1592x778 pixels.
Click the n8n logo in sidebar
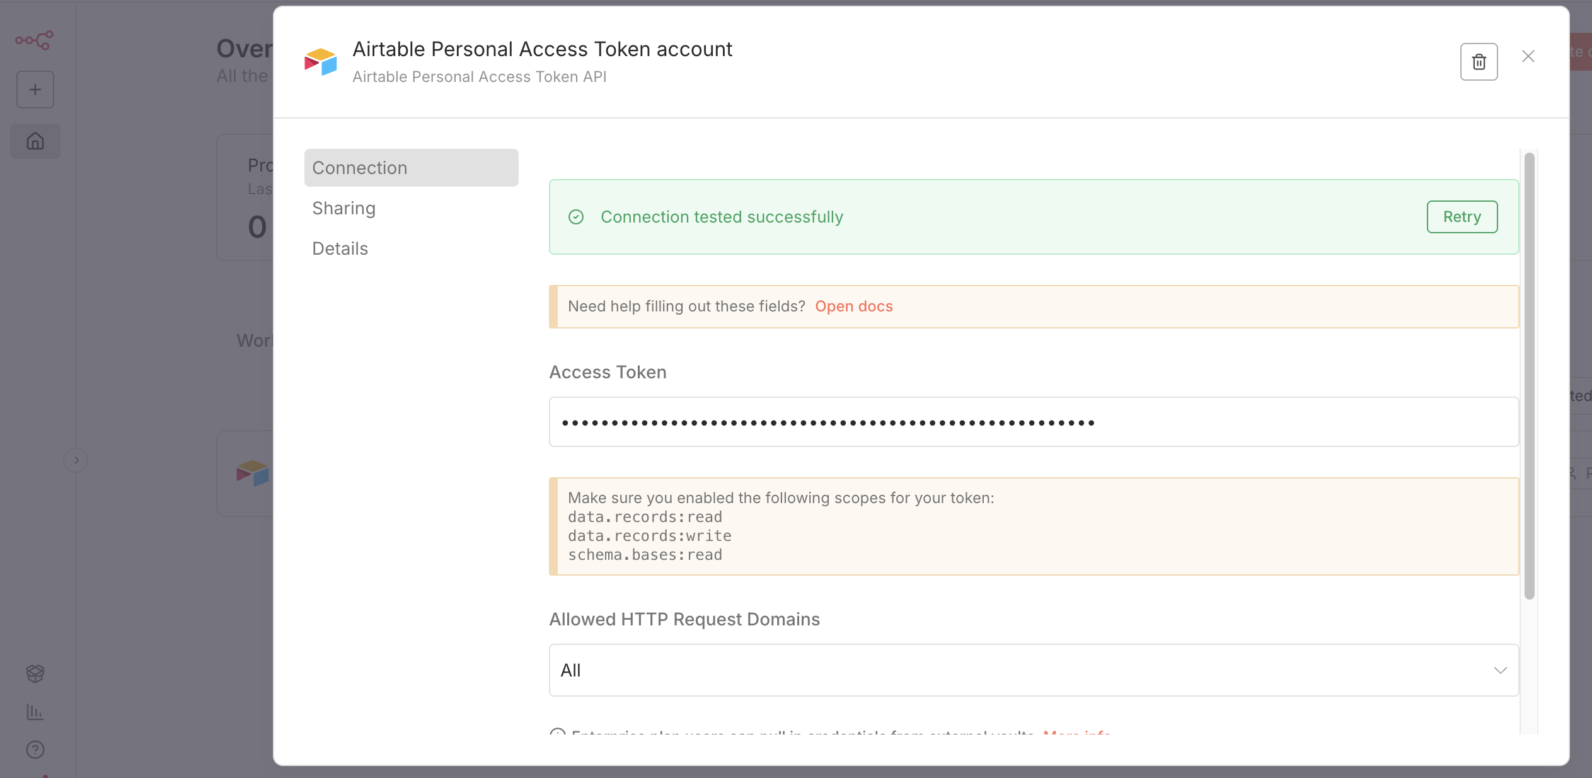(35, 40)
